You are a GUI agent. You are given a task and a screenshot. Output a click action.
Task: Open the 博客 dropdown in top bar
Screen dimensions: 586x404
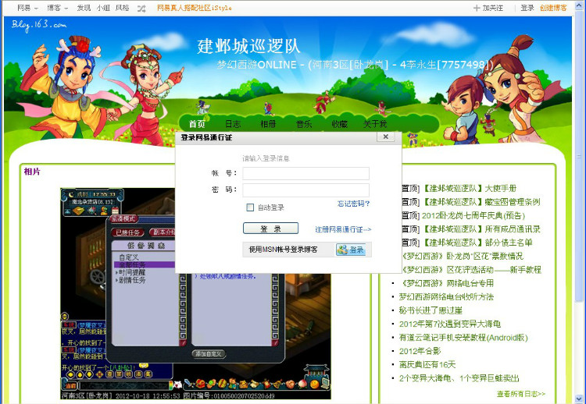(57, 8)
